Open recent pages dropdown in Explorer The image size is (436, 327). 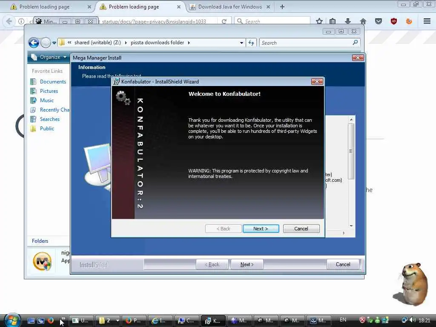pyautogui.click(x=54, y=43)
